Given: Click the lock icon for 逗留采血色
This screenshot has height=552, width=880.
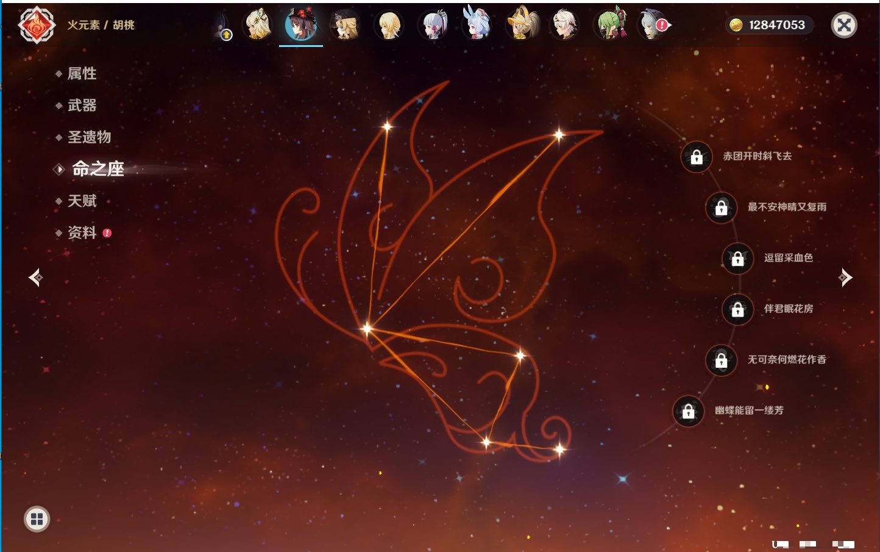Looking at the screenshot, I should tap(737, 259).
